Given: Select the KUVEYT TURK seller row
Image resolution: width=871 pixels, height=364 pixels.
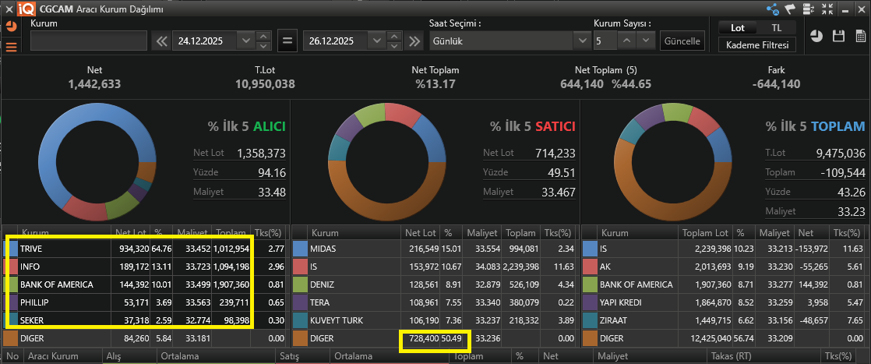Looking at the screenshot, I should [435, 320].
